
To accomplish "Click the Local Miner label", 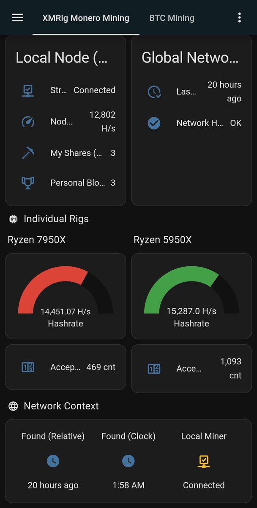I will (204, 436).
